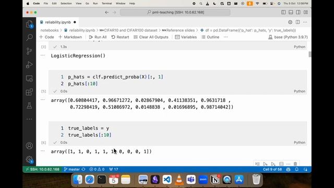Open the Explorer view in activity bar

click(29, 24)
